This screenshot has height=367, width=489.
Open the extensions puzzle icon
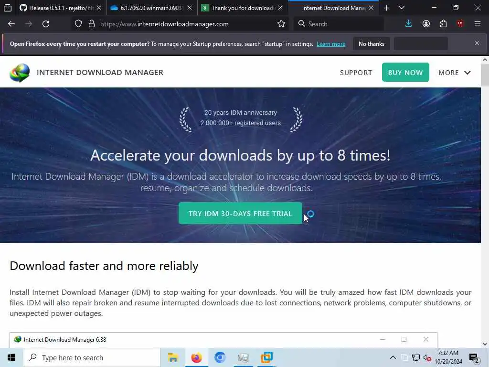click(x=443, y=24)
